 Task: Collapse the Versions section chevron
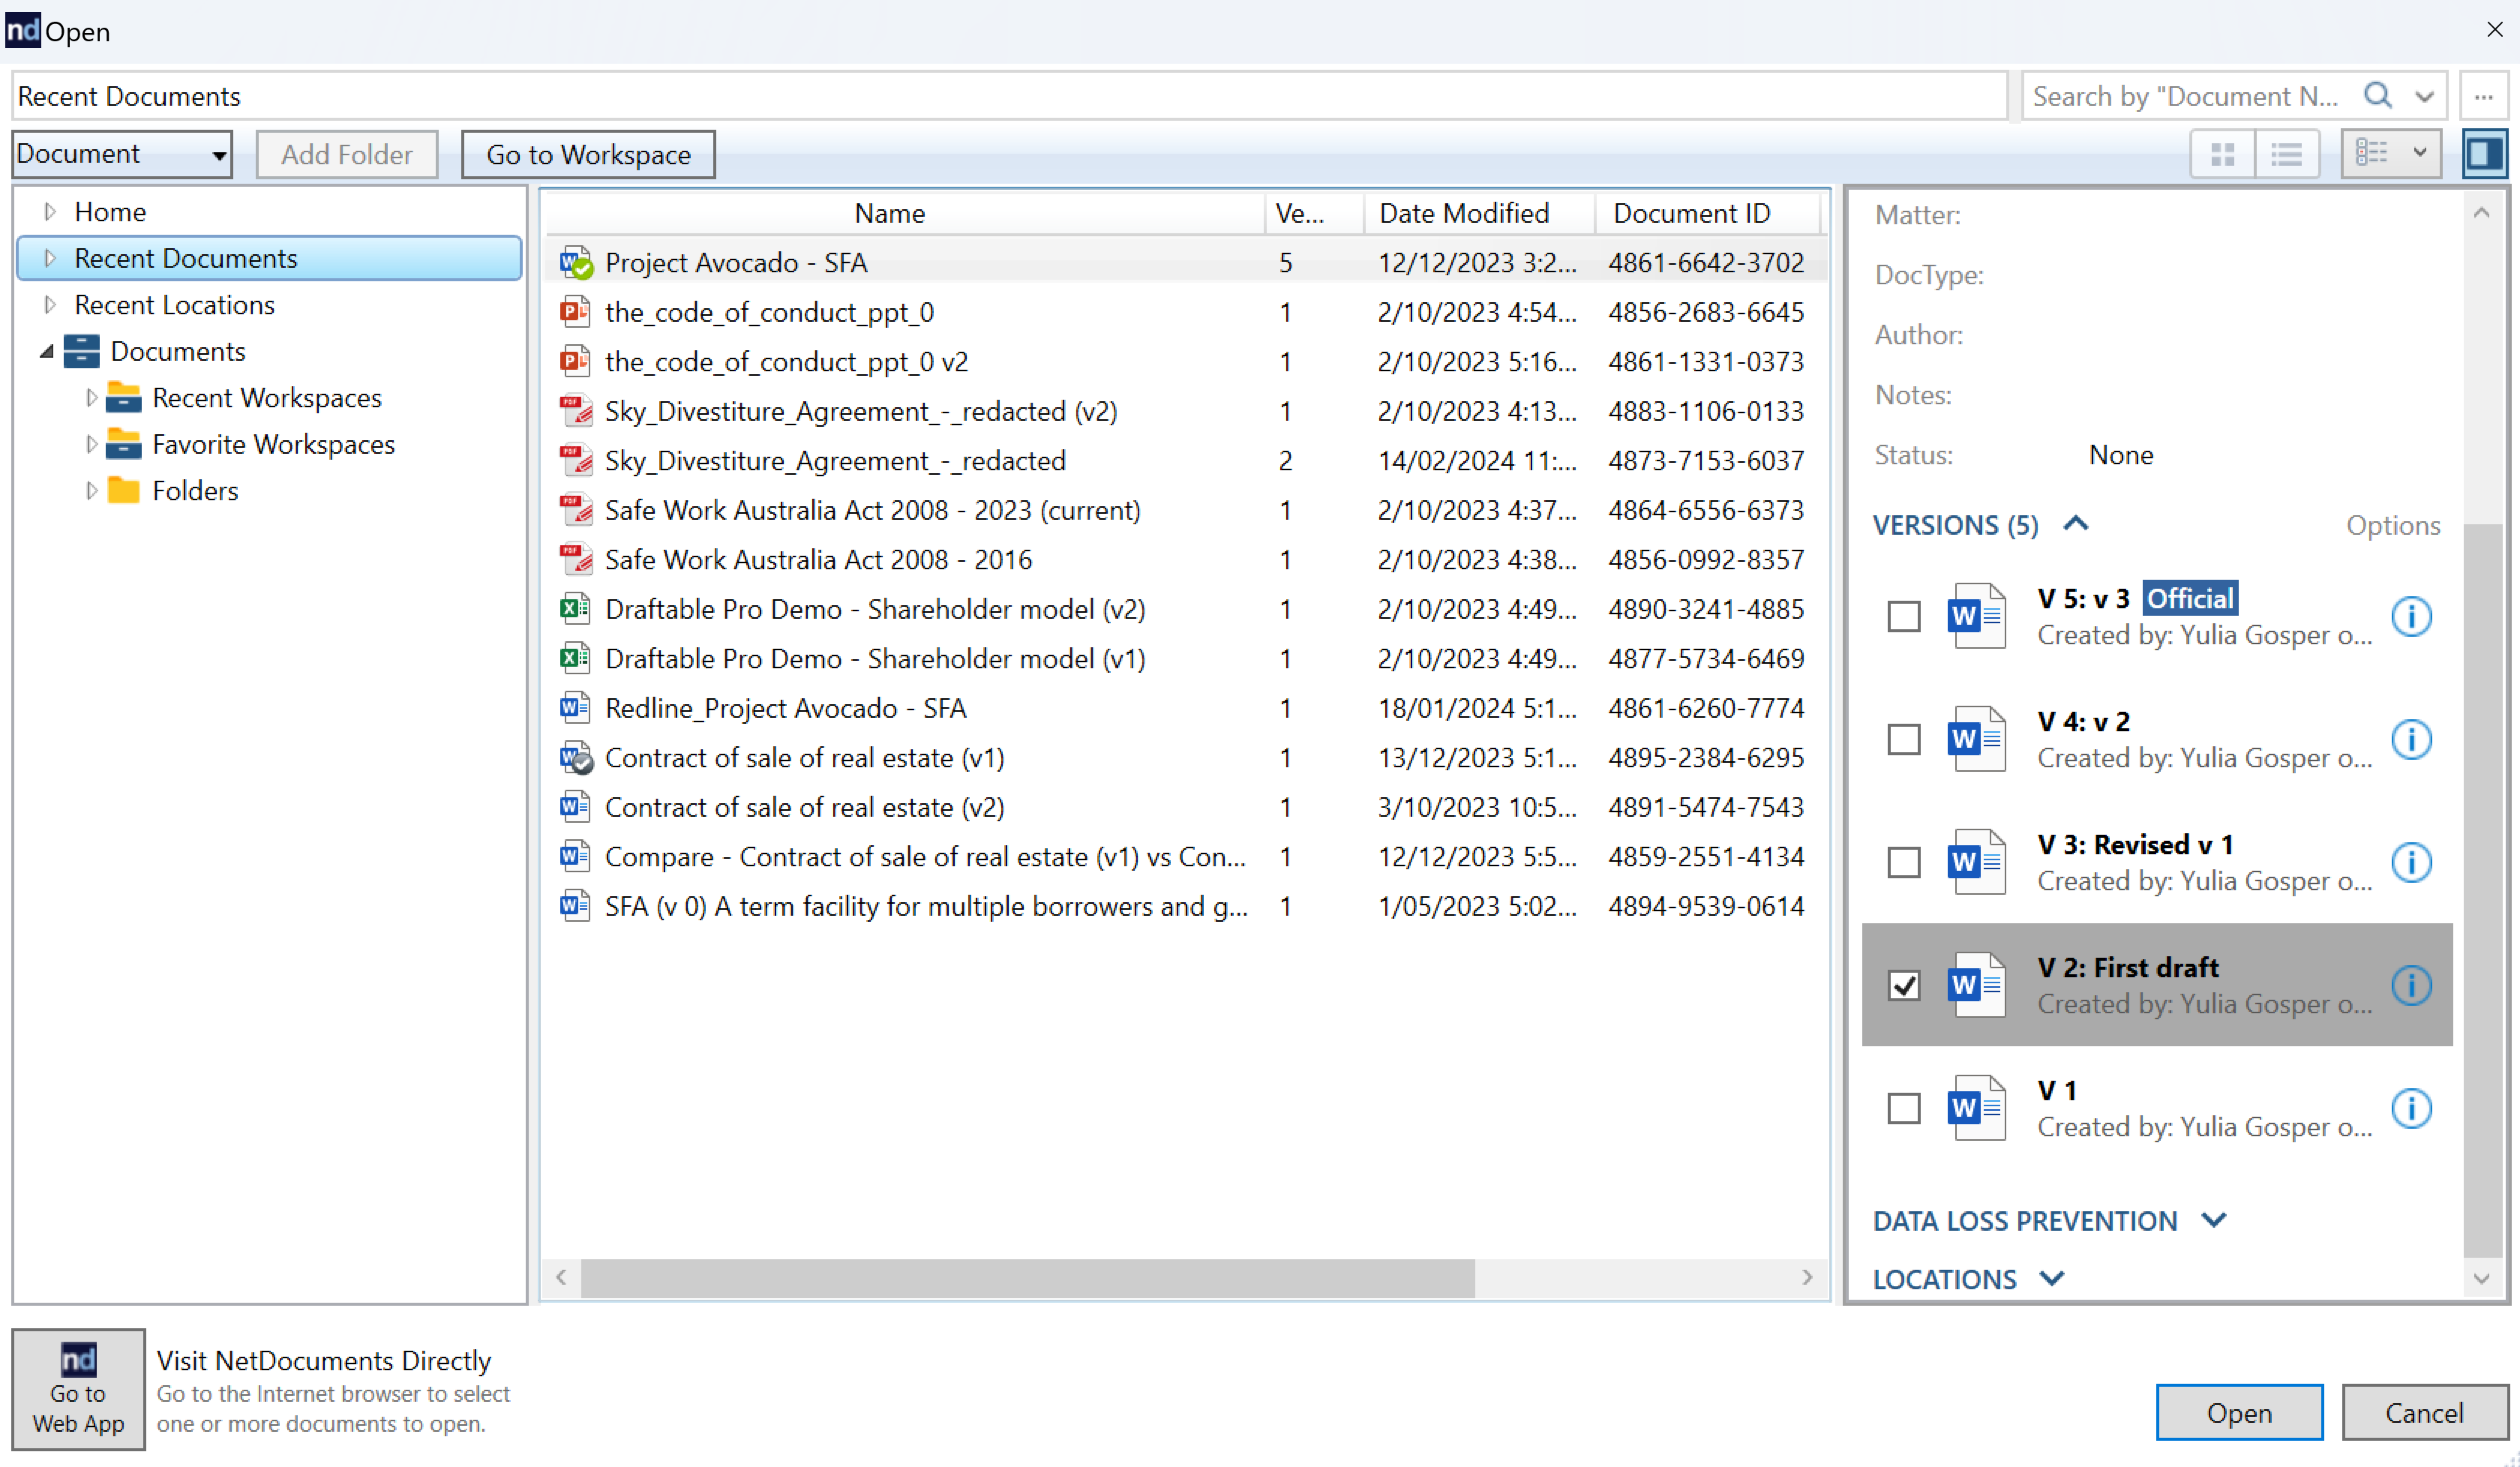coord(2076,524)
